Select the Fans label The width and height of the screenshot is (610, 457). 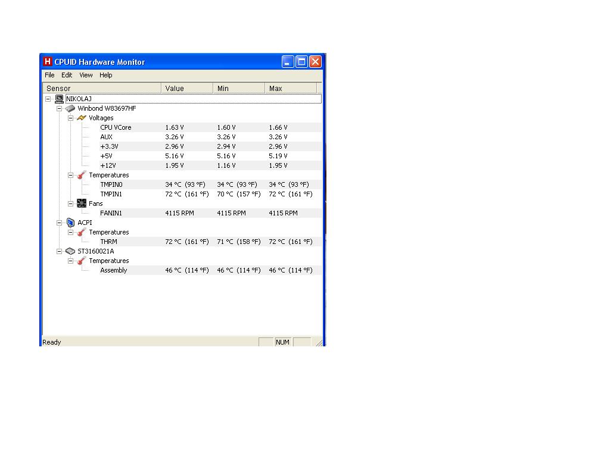(x=96, y=204)
